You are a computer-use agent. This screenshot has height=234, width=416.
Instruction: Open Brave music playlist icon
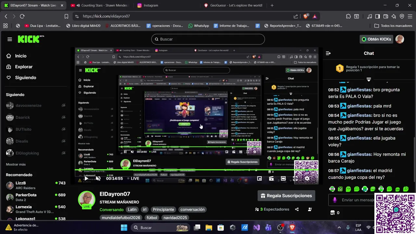click(370, 16)
